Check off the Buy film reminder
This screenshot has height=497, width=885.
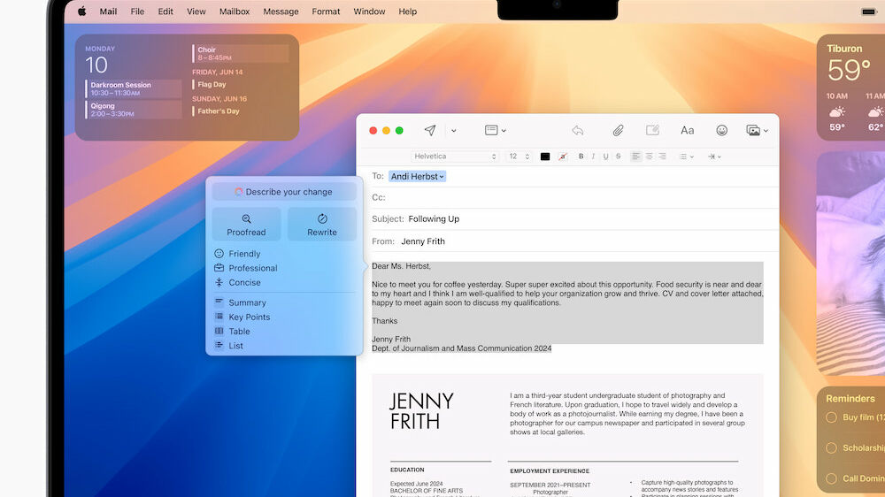[831, 417]
